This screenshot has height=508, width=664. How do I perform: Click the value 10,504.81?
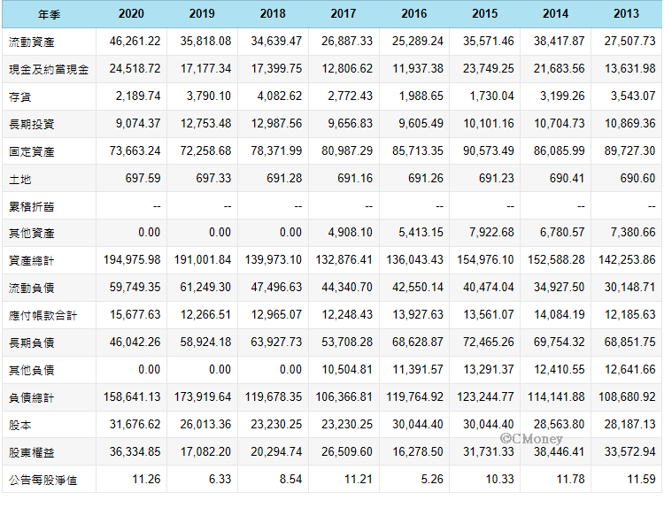pyautogui.click(x=347, y=370)
